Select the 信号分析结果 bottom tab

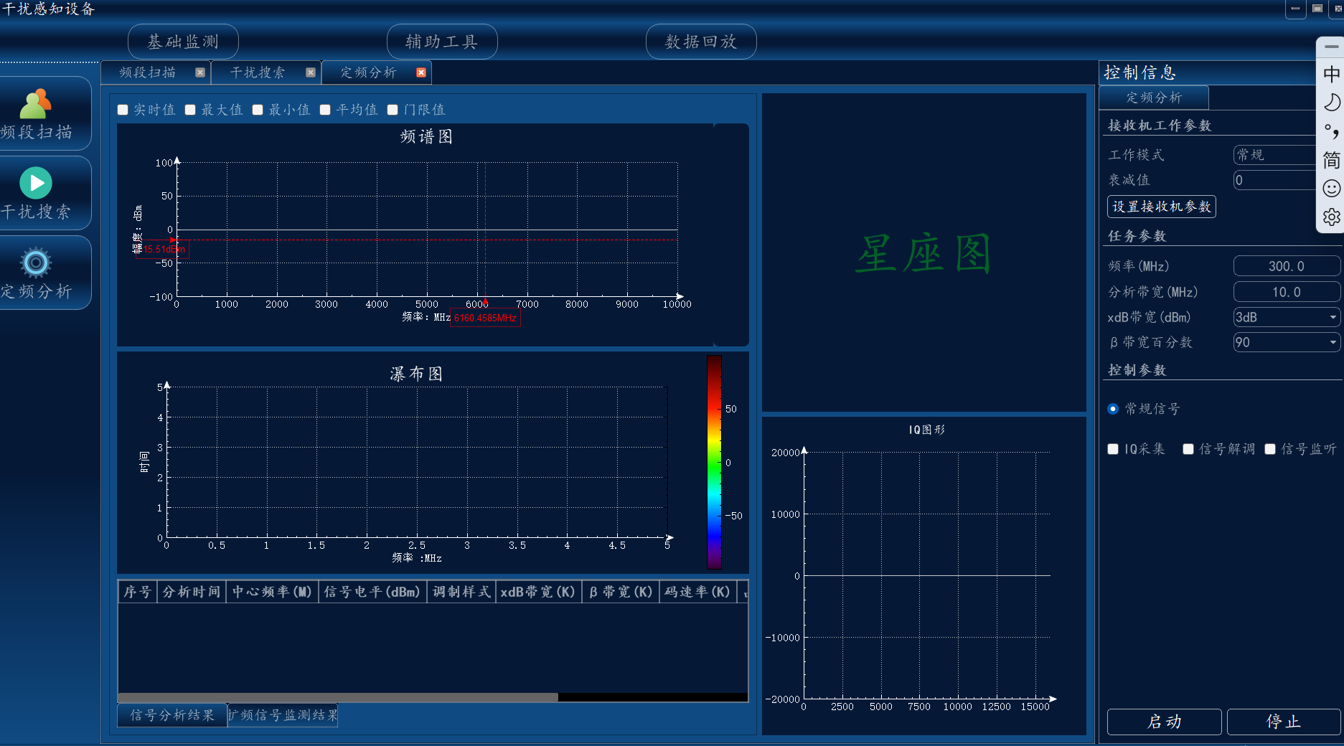click(x=172, y=715)
